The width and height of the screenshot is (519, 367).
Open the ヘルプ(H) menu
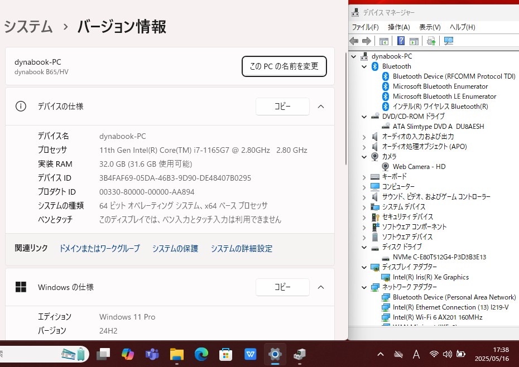pos(463,27)
